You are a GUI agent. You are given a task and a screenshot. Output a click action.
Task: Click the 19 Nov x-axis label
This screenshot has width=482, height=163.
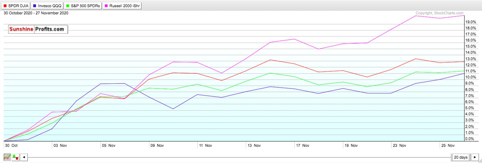tap(351, 146)
